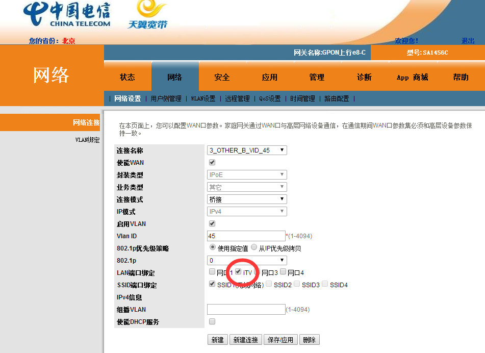Open the 连接名称 dropdown 3_OTHER_B_VID_45
This screenshot has height=353, width=485.
tap(247, 150)
